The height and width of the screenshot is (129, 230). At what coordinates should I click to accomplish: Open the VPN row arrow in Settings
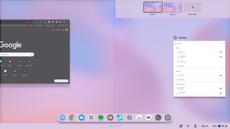pyautogui.click(x=221, y=62)
